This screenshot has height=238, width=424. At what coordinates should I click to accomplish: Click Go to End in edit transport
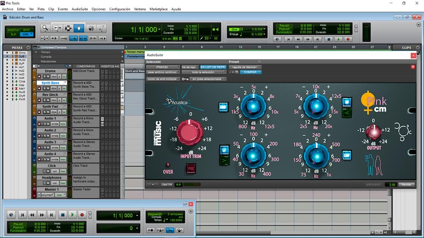(318, 39)
